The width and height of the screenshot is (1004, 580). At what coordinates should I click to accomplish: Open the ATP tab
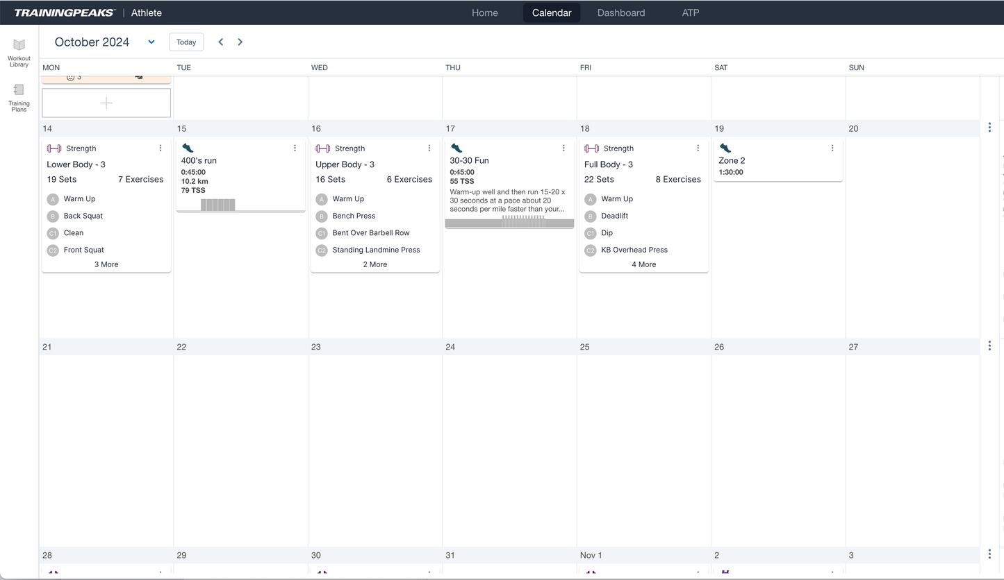tap(690, 12)
